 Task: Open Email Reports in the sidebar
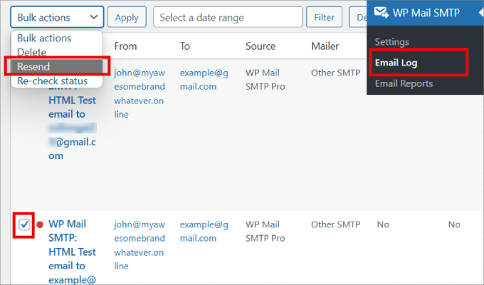pyautogui.click(x=404, y=83)
